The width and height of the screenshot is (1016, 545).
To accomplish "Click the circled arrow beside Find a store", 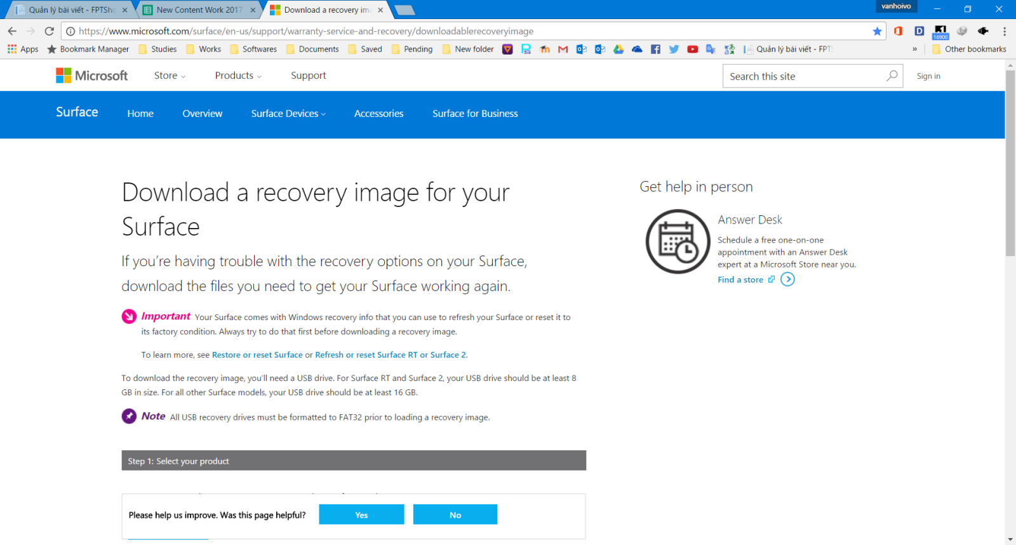I will pos(787,279).
